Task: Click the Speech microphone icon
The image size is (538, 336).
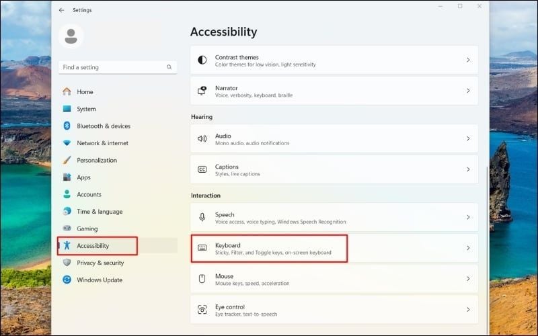Action: 202,217
